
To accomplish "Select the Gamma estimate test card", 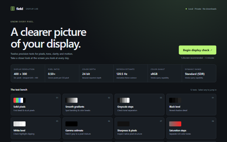I will click(x=88, y=128).
